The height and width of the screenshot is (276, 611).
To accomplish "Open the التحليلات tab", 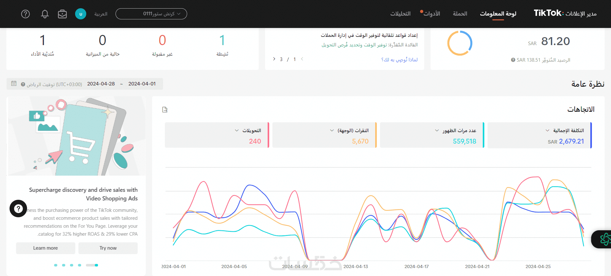I will click(400, 14).
